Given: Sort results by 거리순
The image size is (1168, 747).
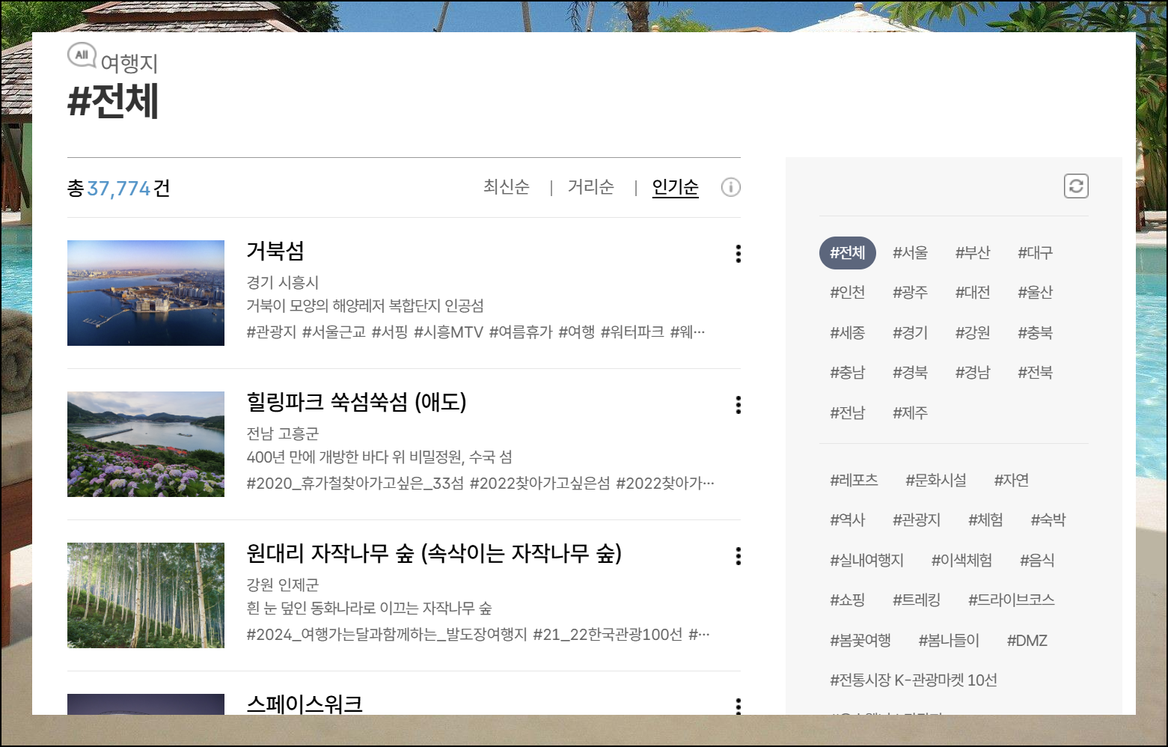Looking at the screenshot, I should click(591, 187).
